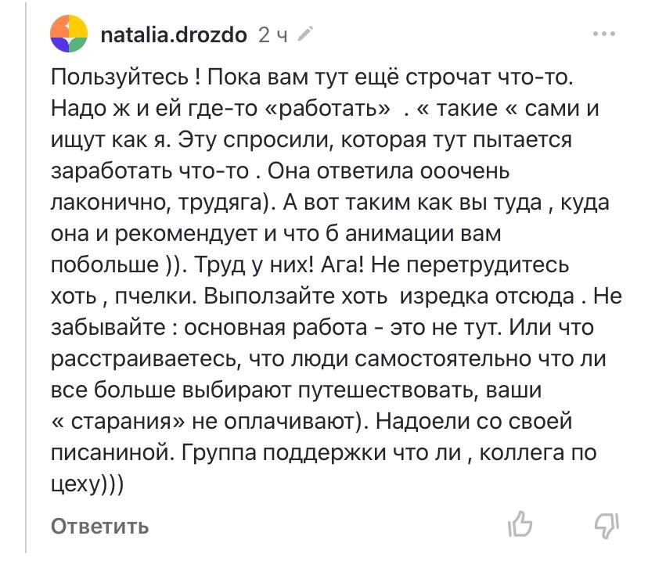
Task: Click the timestamp next to the username
Action: [272, 33]
